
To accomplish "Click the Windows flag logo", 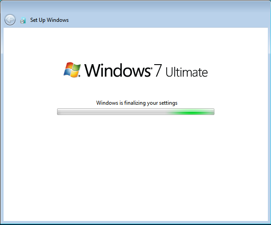I will pos(72,70).
